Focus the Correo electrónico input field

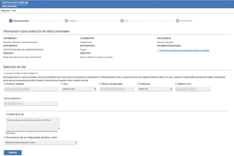pos(31,103)
